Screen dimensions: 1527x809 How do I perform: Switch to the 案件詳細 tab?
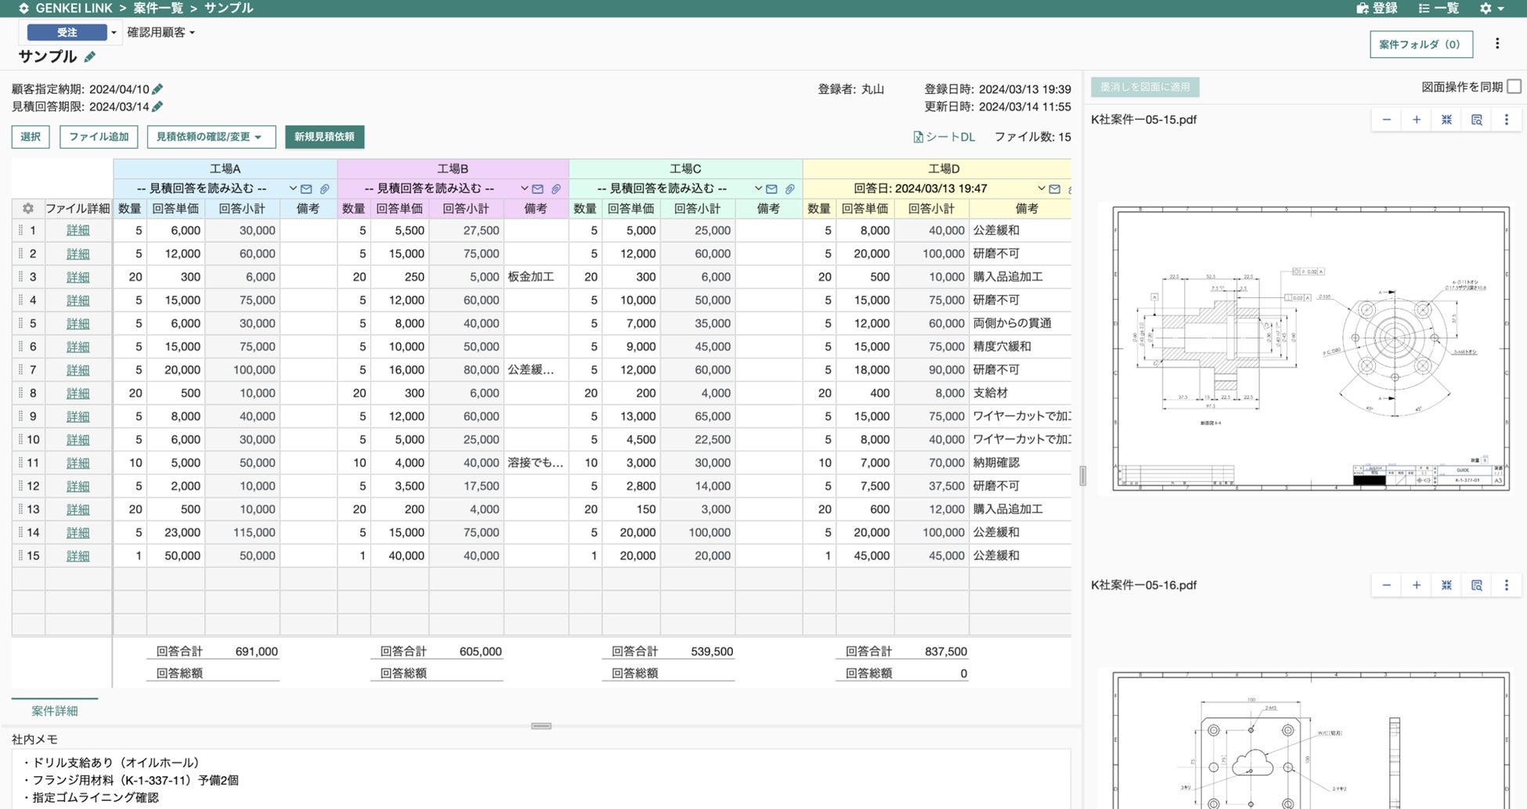click(53, 710)
